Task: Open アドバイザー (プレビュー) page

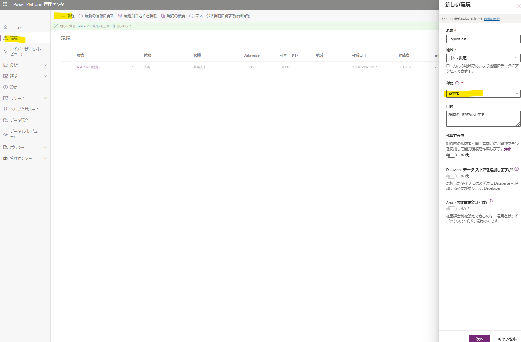Action: [x=25, y=51]
